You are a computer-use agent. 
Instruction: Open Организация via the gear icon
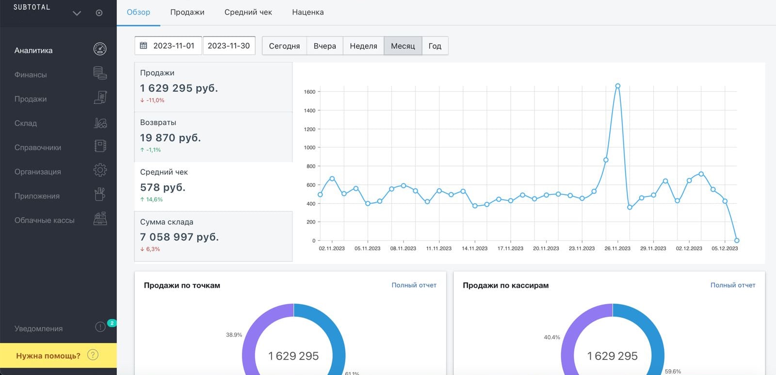[x=100, y=171]
